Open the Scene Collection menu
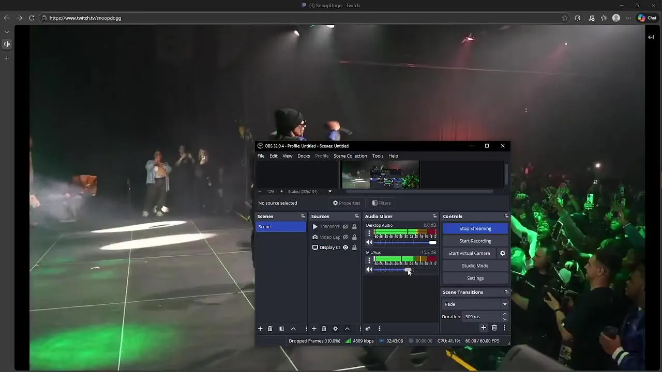The image size is (662, 372). click(x=350, y=156)
